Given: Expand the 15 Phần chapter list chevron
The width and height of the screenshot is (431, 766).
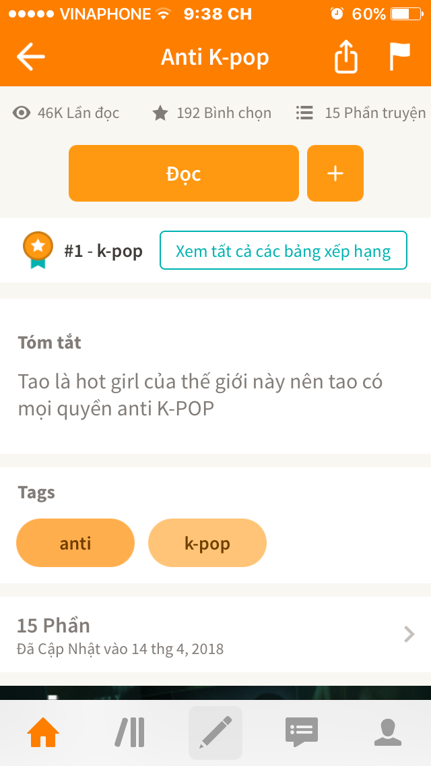Looking at the screenshot, I should [x=409, y=635].
